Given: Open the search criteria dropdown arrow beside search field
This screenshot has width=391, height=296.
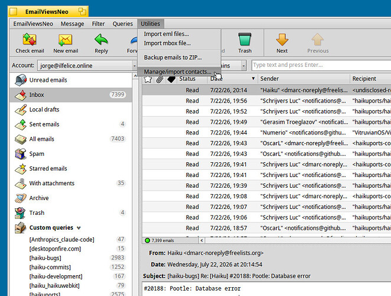Looking at the screenshot, I should pos(243,66).
